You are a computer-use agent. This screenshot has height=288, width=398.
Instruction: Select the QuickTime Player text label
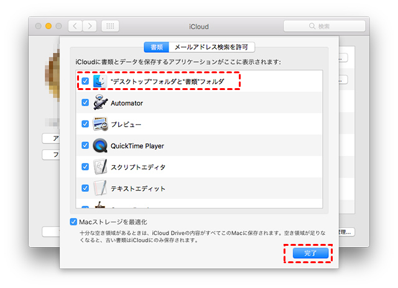137,146
